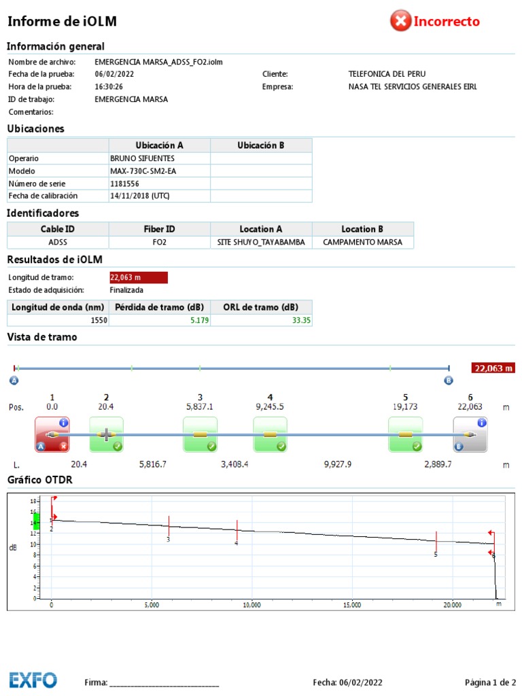Click section length 3,408.4
This screenshot has height=696, width=522.
pos(234,464)
